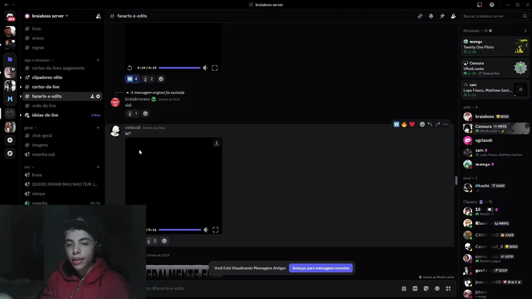532x299 pixels.
Task: Reply to vinkixs8's message with arrow icon
Action: (x=430, y=124)
